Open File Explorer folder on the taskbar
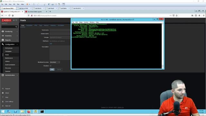The image size is (206, 116). click(22, 111)
